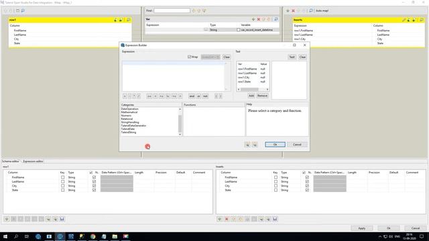Remove output table with red X icon
Image resolution: width=429 pixels, height=241 pixels.
(293, 11)
